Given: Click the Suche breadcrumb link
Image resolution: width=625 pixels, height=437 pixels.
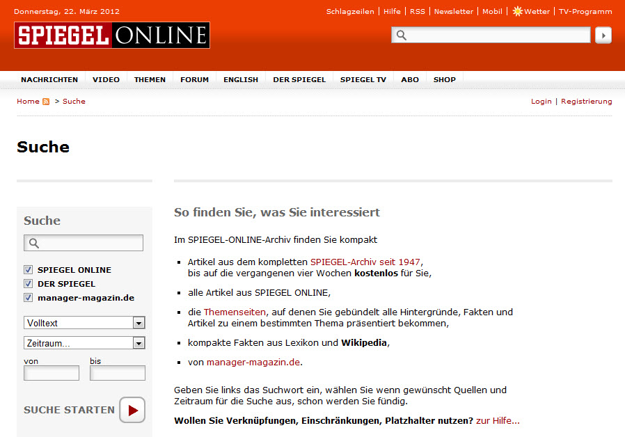Looking at the screenshot, I should pyautogui.click(x=74, y=101).
